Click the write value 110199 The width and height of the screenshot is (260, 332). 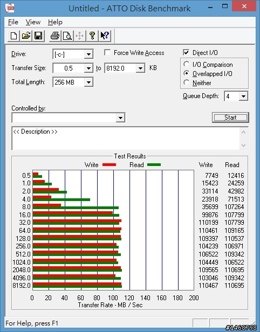[x=208, y=223]
